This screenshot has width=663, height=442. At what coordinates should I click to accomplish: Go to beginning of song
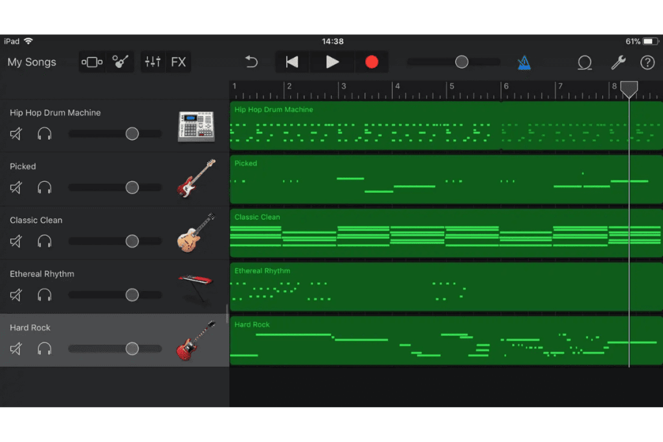pyautogui.click(x=292, y=62)
